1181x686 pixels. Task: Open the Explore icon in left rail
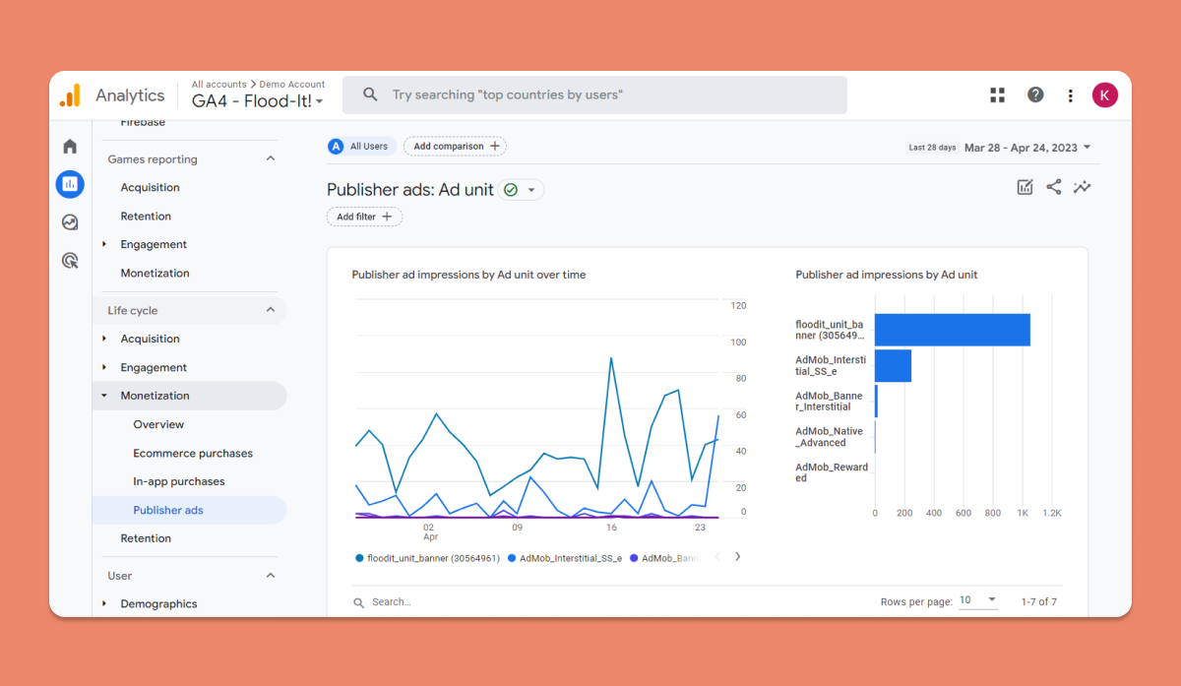pos(70,222)
